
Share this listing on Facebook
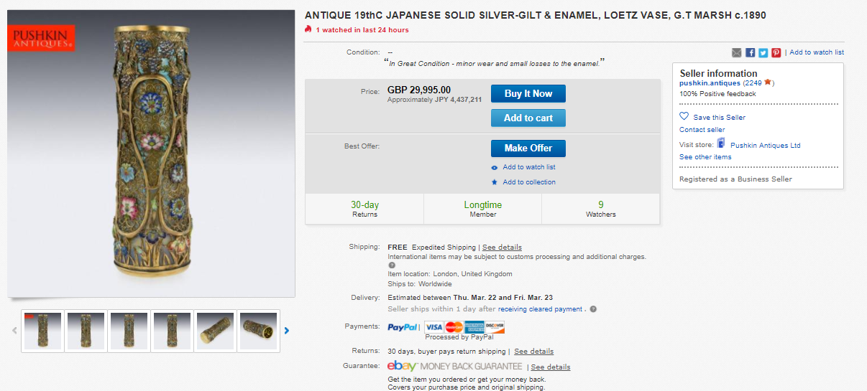(x=750, y=52)
